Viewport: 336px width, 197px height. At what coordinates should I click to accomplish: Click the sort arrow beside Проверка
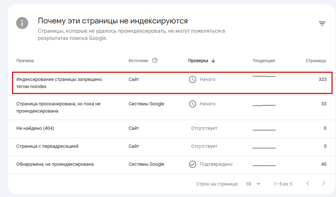click(213, 61)
